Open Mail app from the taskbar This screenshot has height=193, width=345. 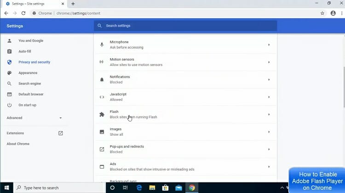tap(178, 188)
